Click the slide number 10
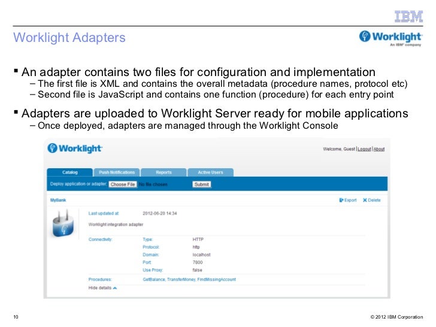This screenshot has width=436, height=327. tap(16, 317)
